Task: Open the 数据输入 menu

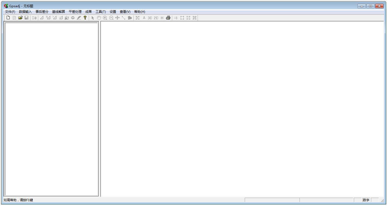Action: coord(25,12)
